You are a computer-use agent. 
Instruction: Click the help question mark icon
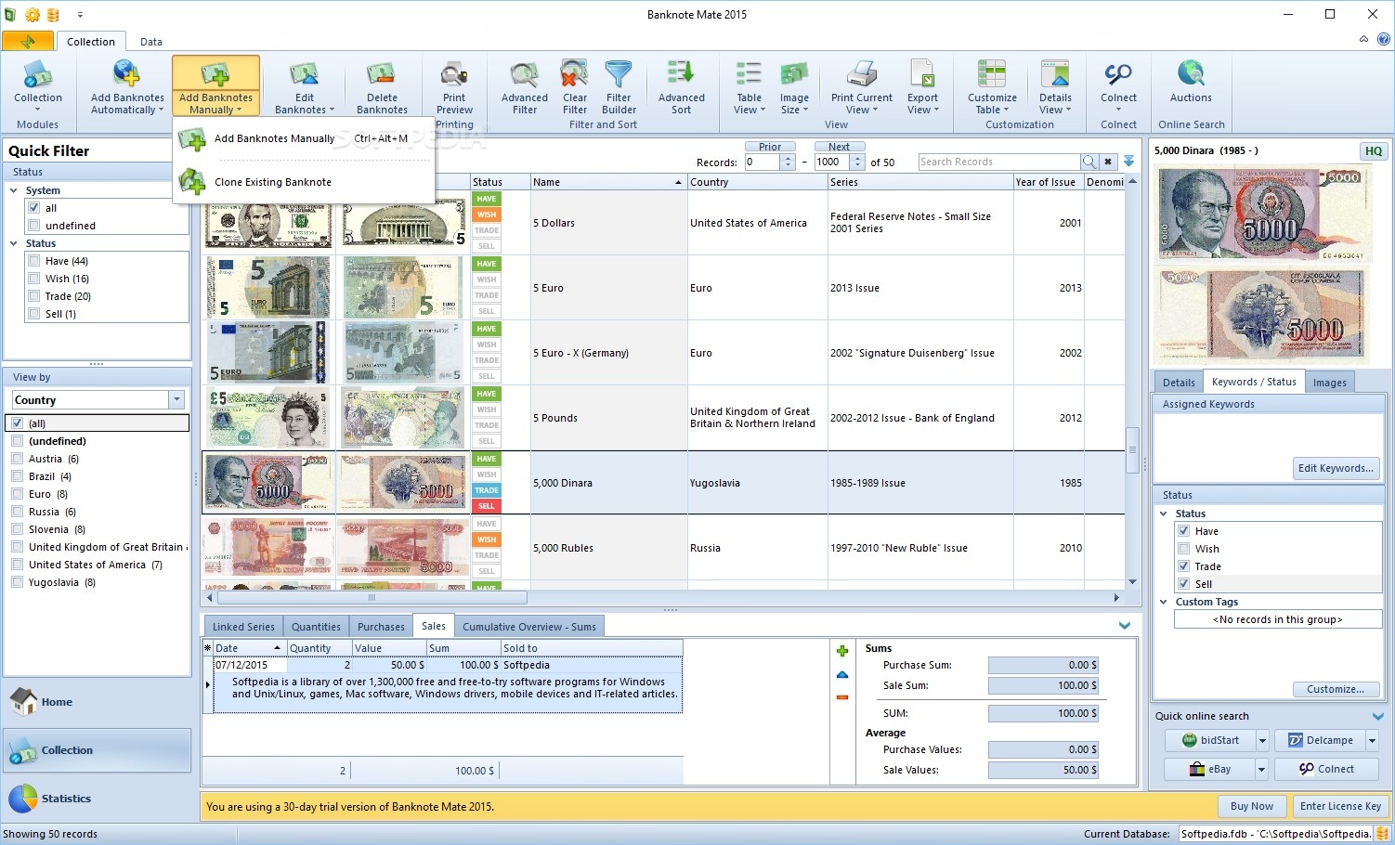pos(1383,39)
